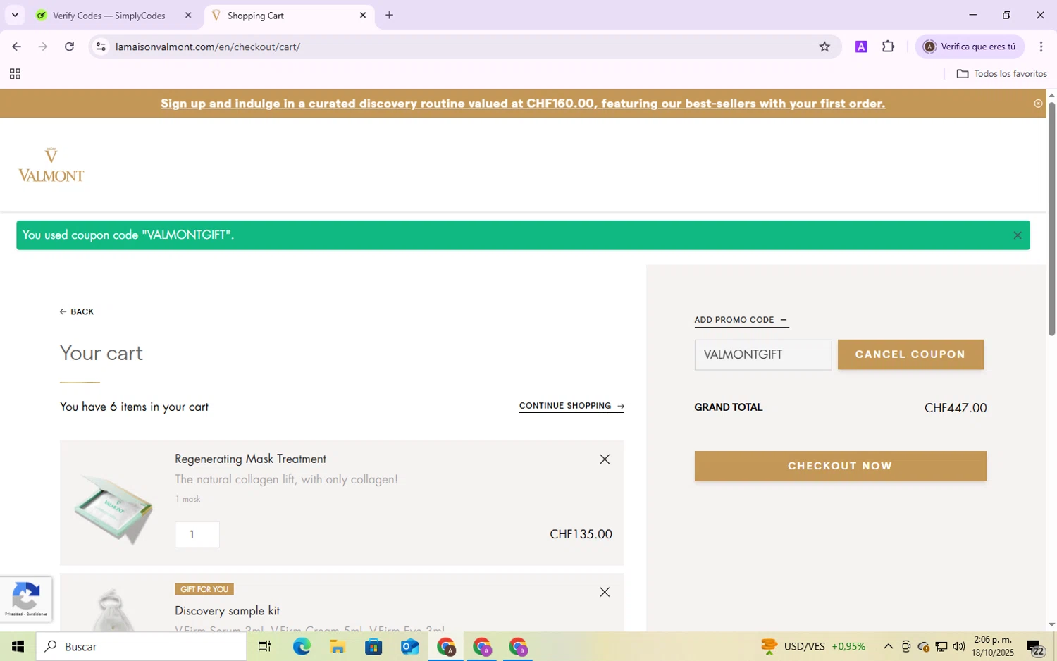Open the browser Extensions puzzle icon
Image resolution: width=1057 pixels, height=661 pixels.
coord(888,47)
